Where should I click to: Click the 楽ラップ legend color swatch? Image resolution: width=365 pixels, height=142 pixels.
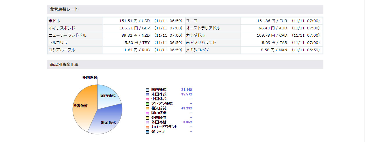pyautogui.click(x=147, y=132)
